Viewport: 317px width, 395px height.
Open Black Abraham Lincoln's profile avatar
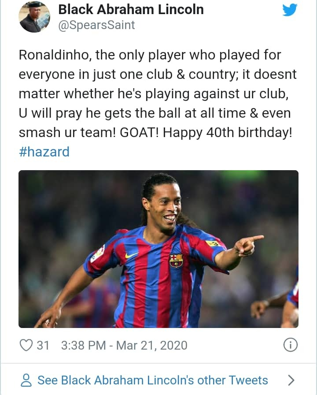34,17
